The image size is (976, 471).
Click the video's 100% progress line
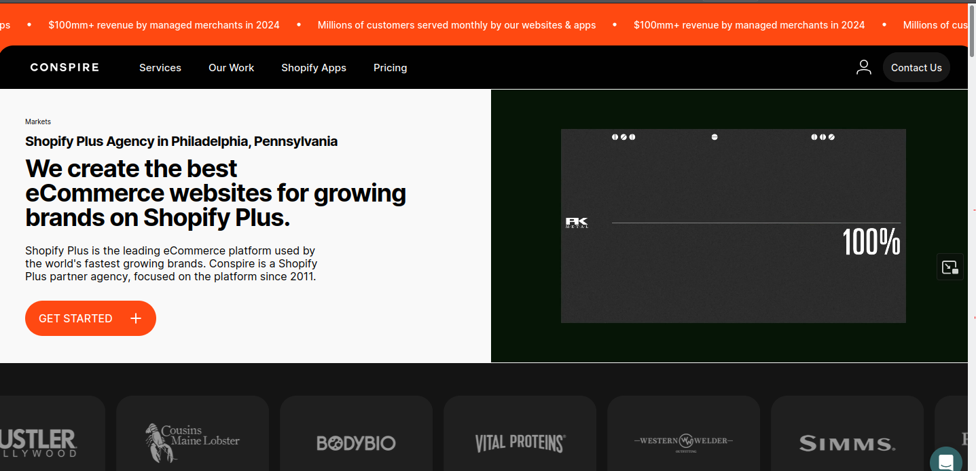pos(755,223)
